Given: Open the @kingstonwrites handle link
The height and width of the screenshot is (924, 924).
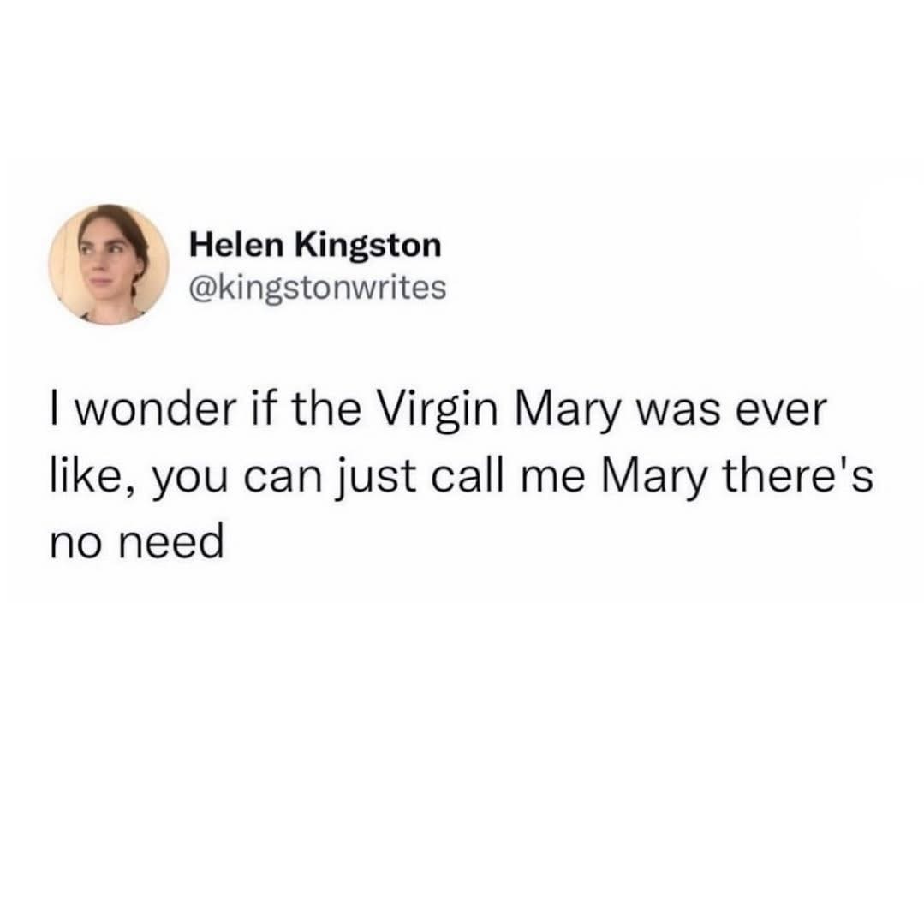Looking at the screenshot, I should click(x=318, y=288).
